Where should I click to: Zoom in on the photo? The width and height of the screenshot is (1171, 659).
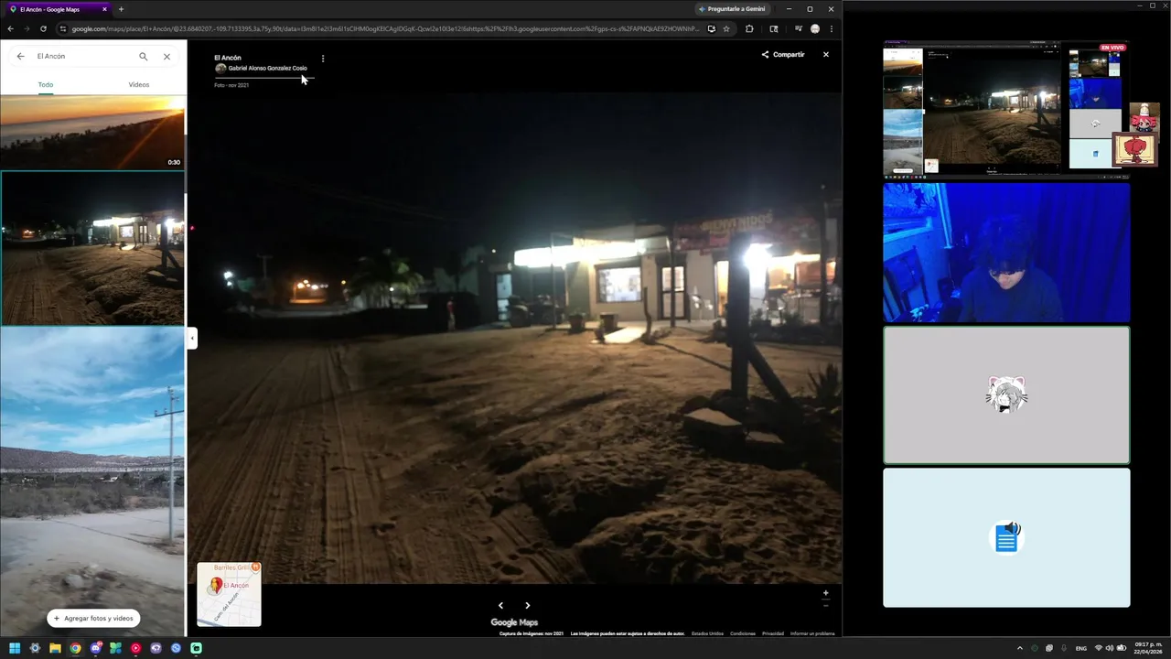pos(825,593)
